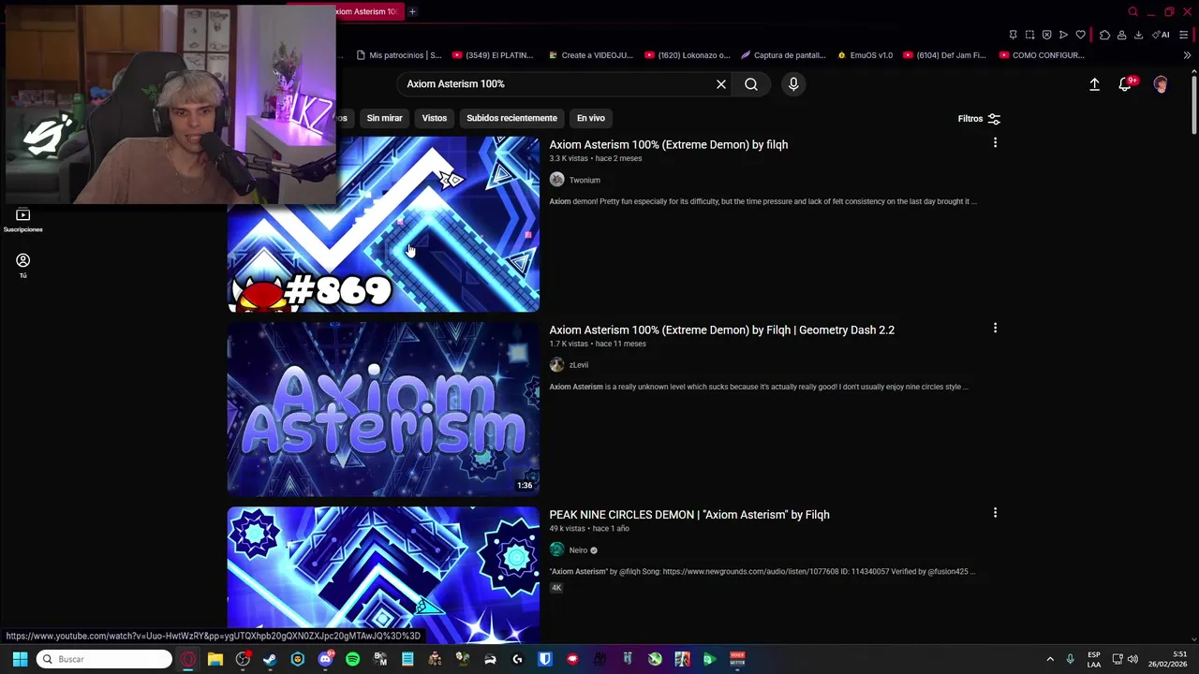Start voice search with the microphone icon

(x=793, y=84)
